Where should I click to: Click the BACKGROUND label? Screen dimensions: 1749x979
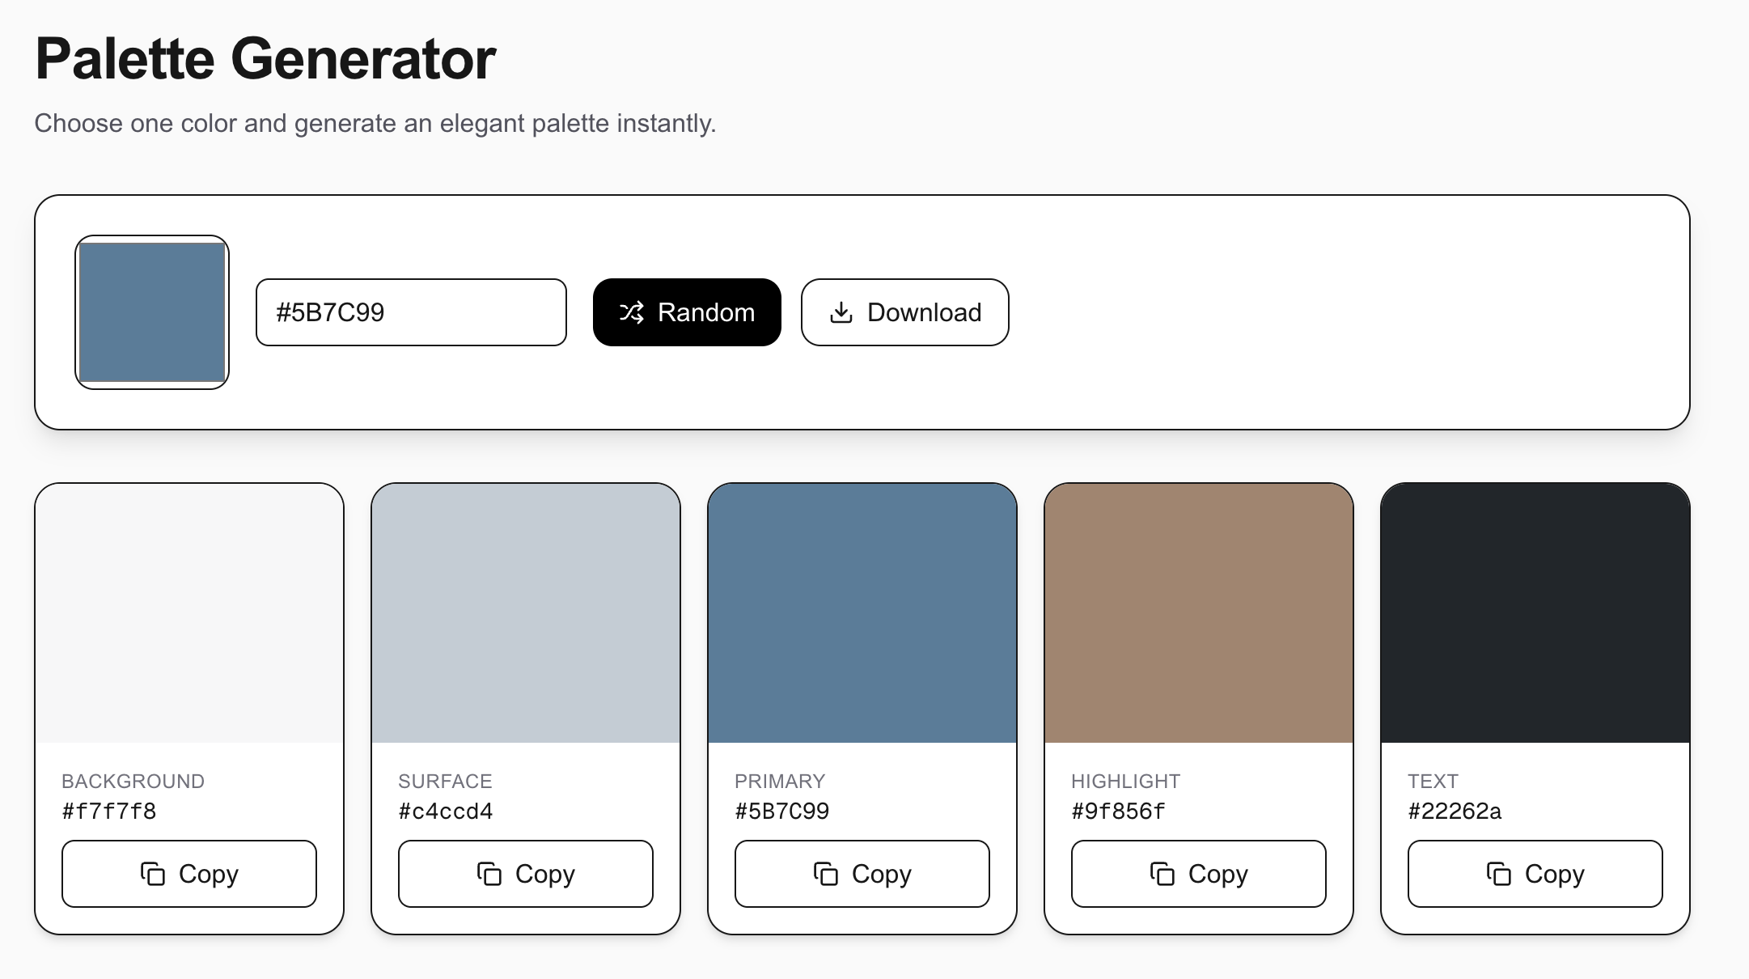coord(133,781)
